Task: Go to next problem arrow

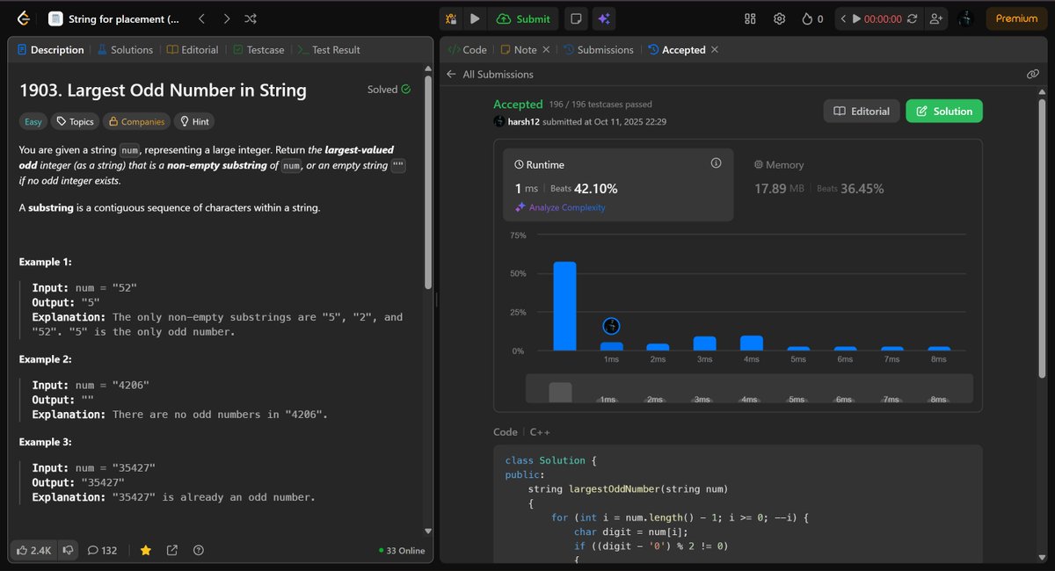Action: tap(226, 18)
